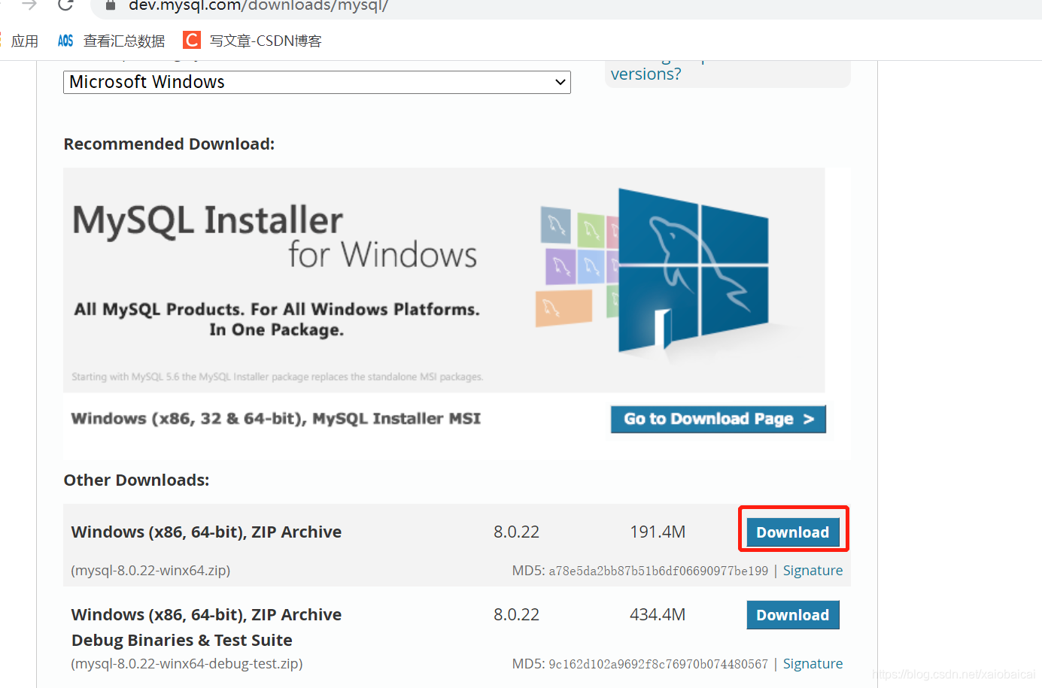This screenshot has width=1042, height=688.
Task: Click version 8.0.22 in the 191.4M row
Action: 516,532
